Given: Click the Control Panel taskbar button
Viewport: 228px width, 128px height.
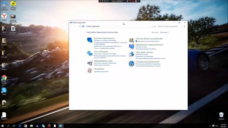Looking at the screenshot, I should 61,126.
